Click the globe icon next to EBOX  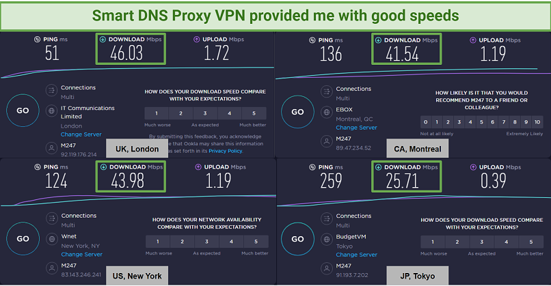(x=327, y=113)
